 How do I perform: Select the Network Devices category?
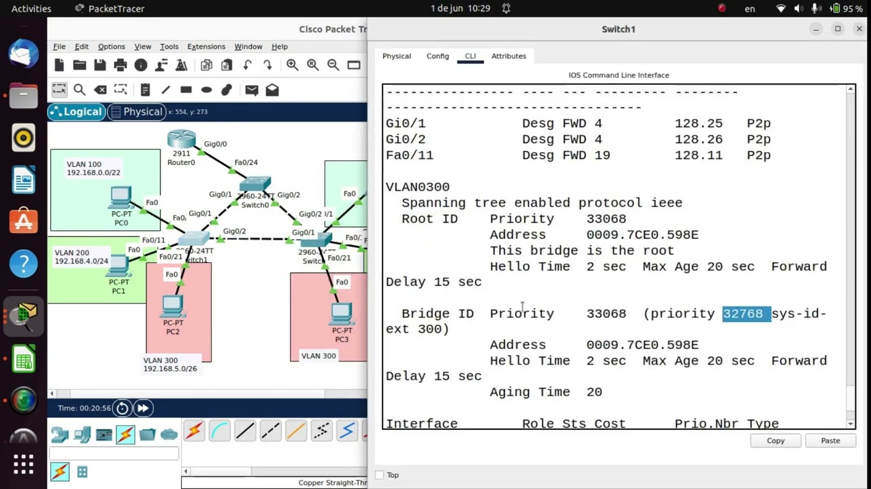click(x=60, y=434)
